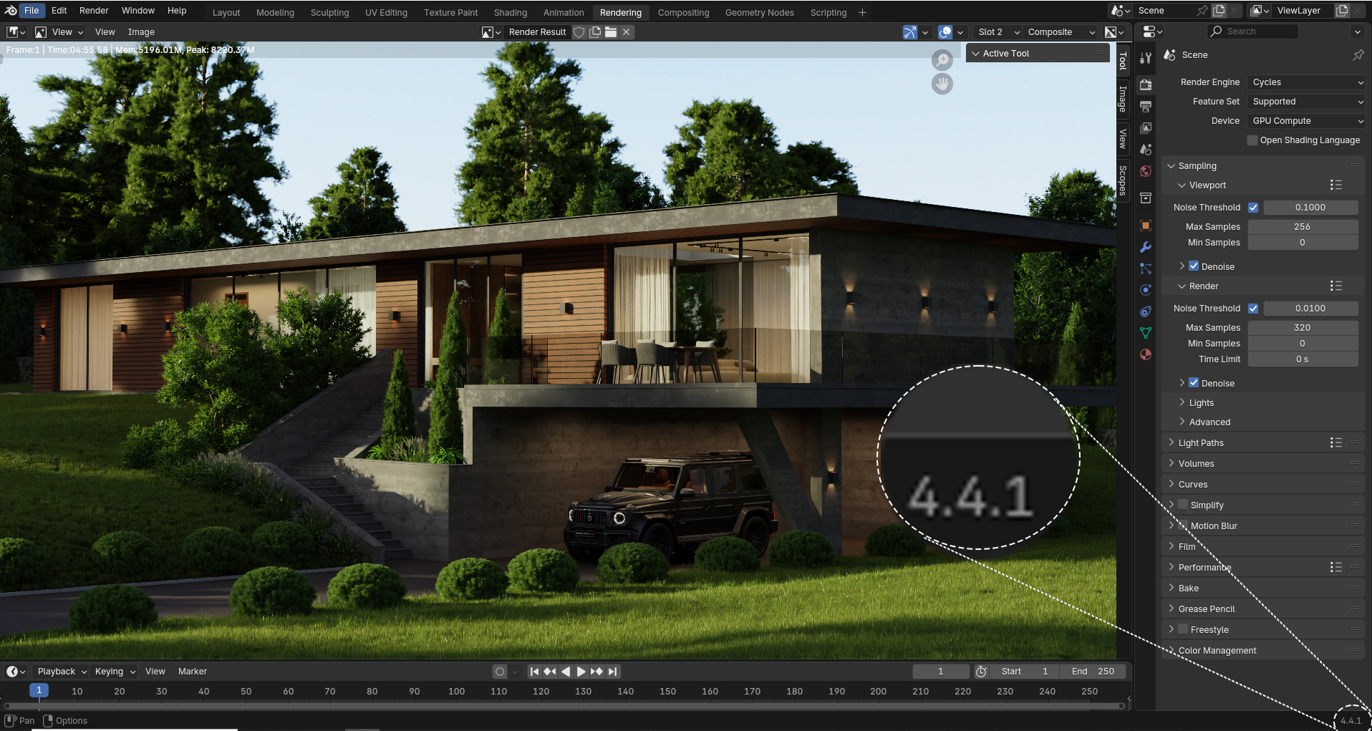Open the Object Constraints properties tab
This screenshot has width=1372, height=731.
1146,311
